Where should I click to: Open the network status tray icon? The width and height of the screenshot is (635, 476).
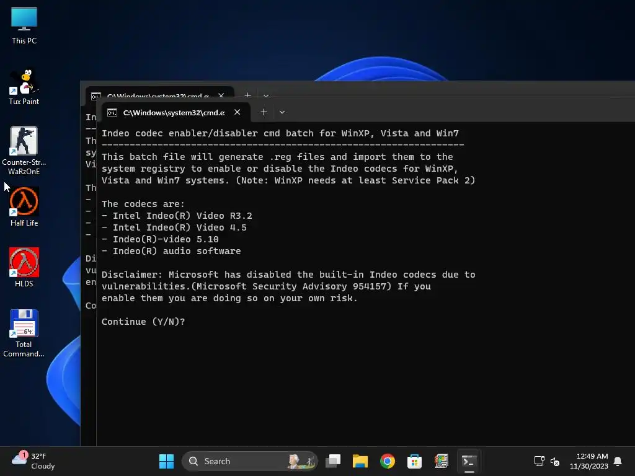pos(540,461)
